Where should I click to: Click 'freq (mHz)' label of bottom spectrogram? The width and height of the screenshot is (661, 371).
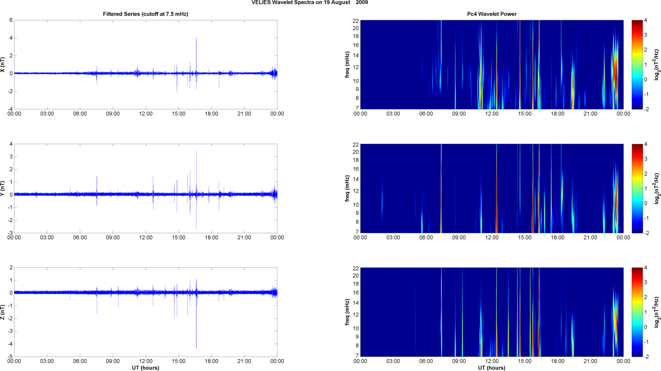[x=347, y=312]
